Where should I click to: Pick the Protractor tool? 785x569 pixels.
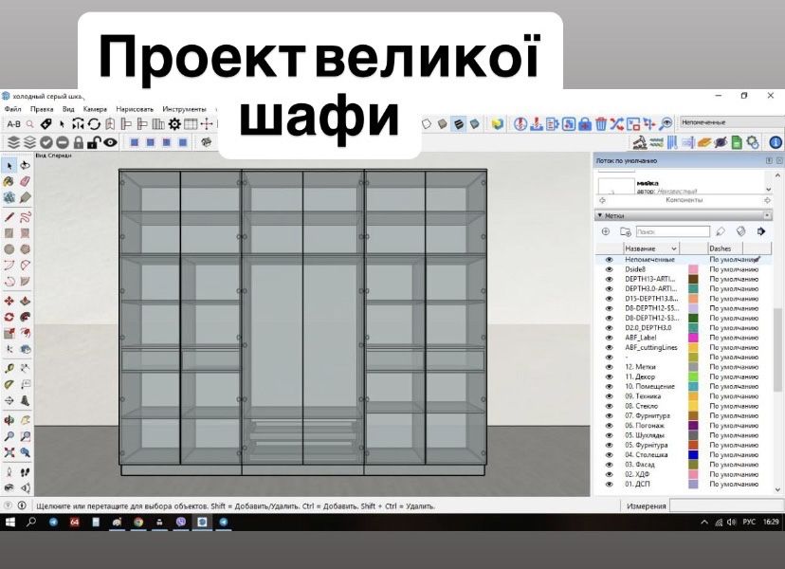click(9, 385)
